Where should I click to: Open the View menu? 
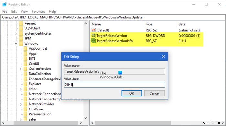[24, 11]
